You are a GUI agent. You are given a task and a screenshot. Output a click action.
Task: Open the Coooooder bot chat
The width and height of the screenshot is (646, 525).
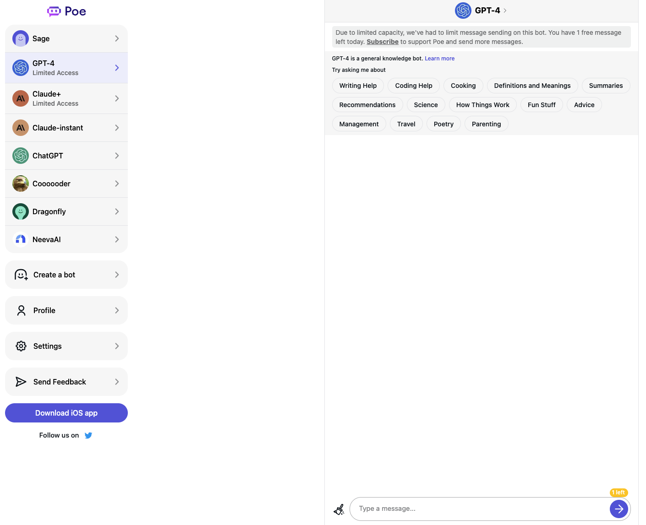66,184
